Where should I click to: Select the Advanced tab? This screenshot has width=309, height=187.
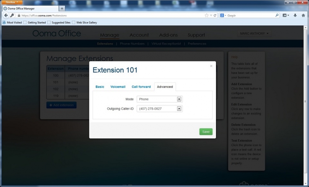point(165,87)
